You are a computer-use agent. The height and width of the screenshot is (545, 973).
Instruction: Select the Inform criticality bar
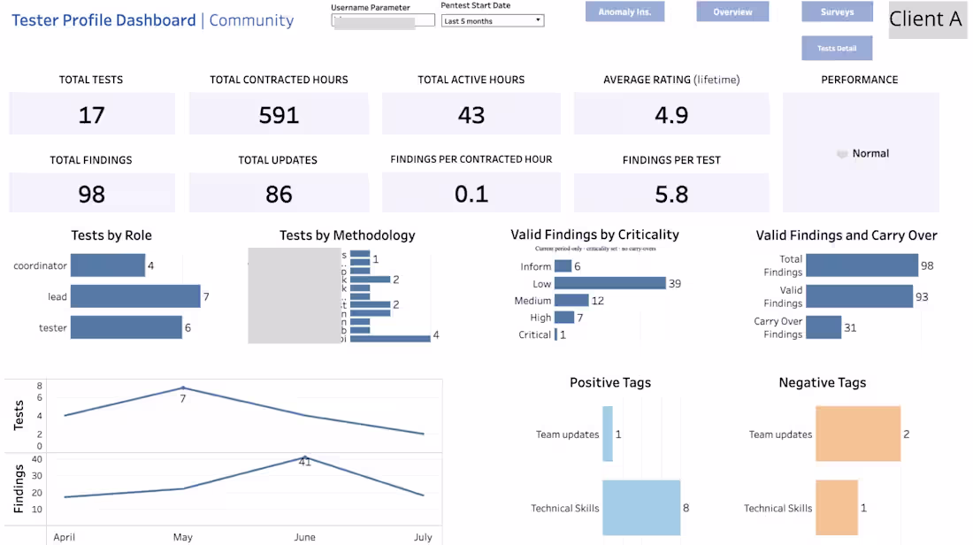563,265
